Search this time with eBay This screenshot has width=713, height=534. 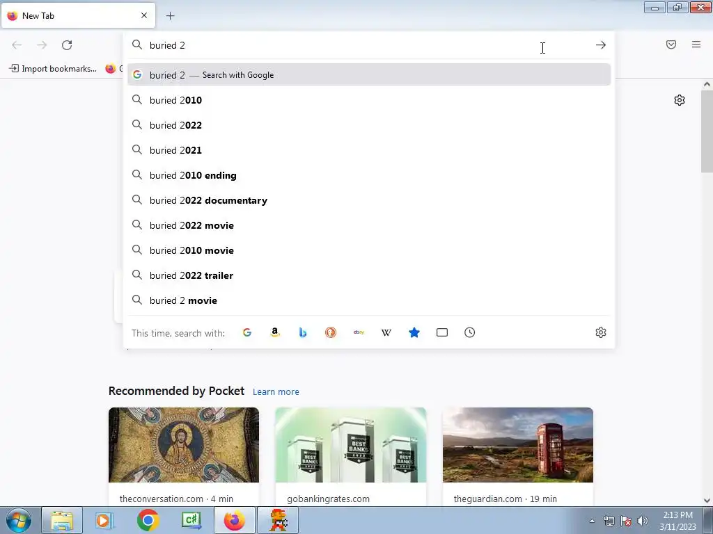[359, 332]
